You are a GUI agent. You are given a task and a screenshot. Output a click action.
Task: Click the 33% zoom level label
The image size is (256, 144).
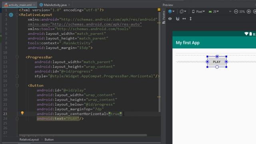[242, 12]
